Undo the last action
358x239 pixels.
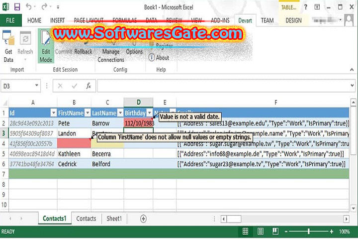click(28, 6)
